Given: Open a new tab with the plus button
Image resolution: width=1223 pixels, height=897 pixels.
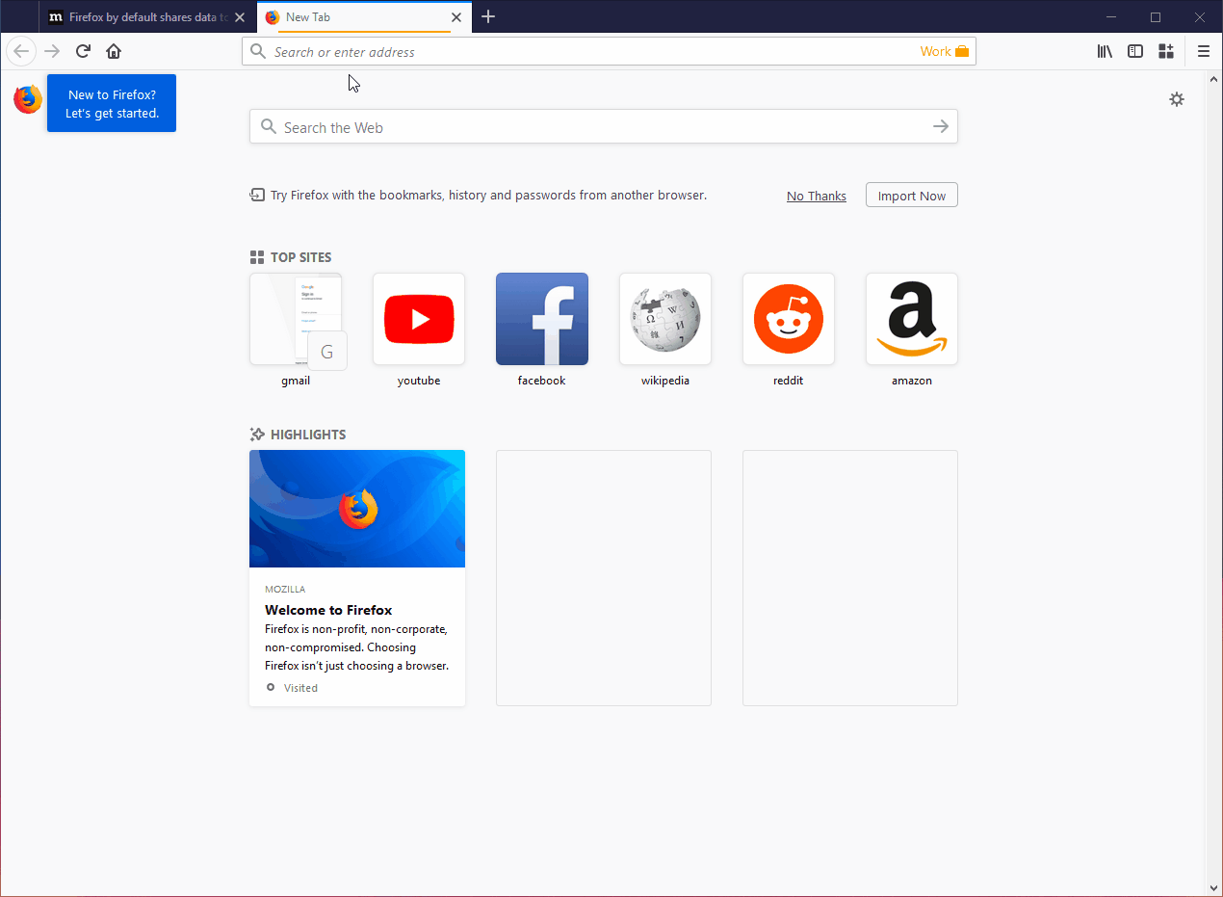Looking at the screenshot, I should coord(488,16).
